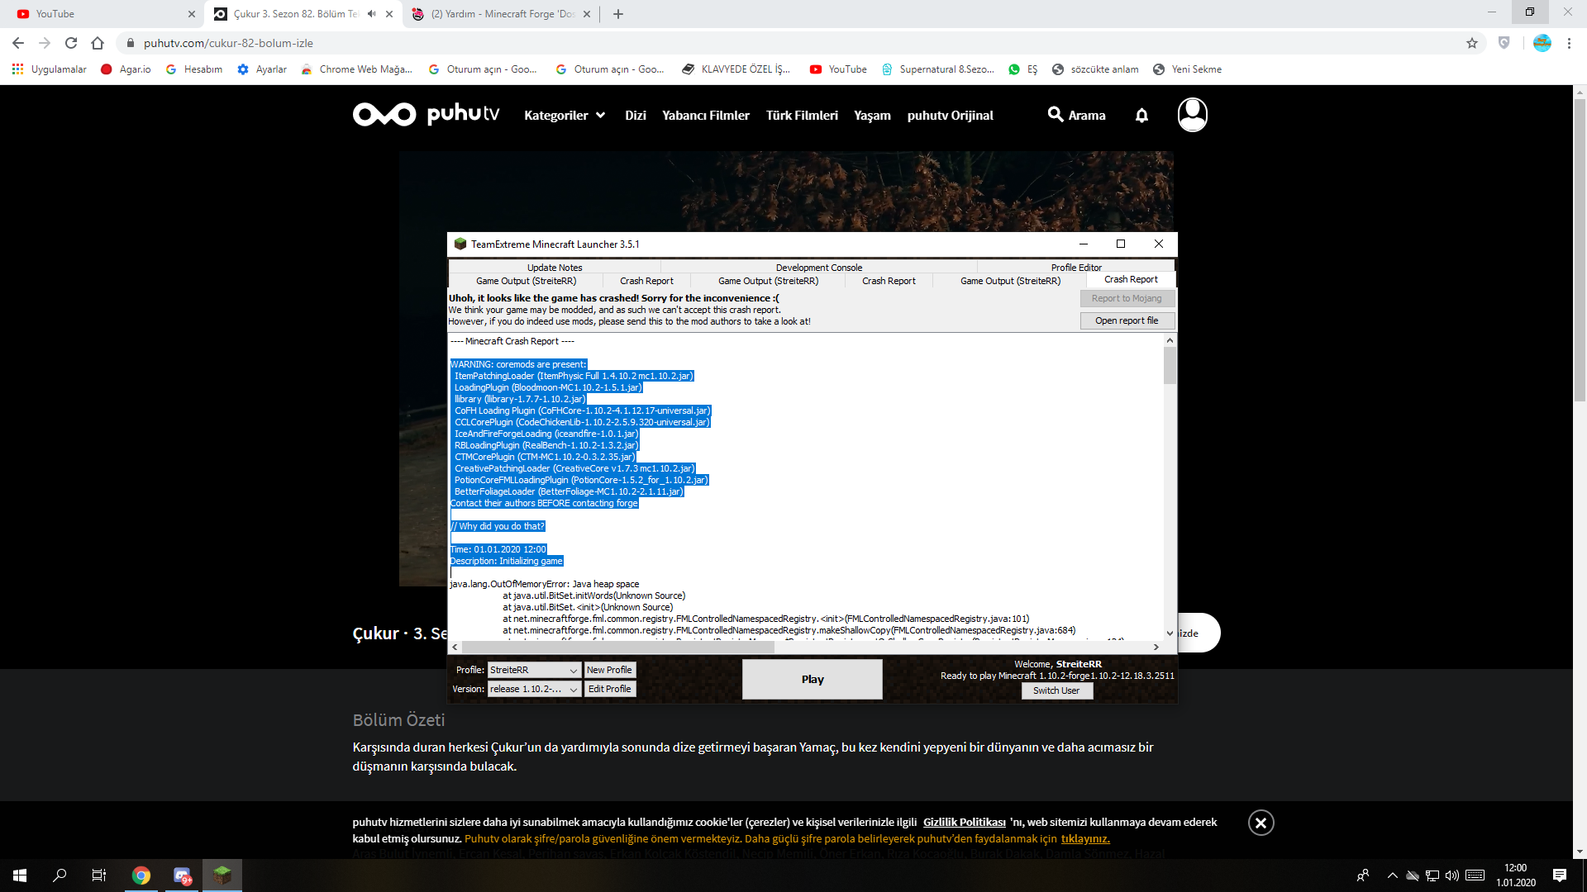Switch to the Update Notes tab in launcher
Image resolution: width=1587 pixels, height=892 pixels.
(555, 268)
